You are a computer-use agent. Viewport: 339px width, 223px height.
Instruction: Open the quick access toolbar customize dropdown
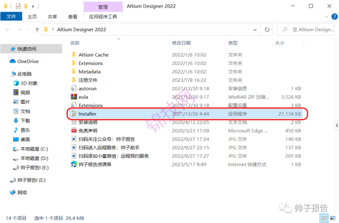33,7
